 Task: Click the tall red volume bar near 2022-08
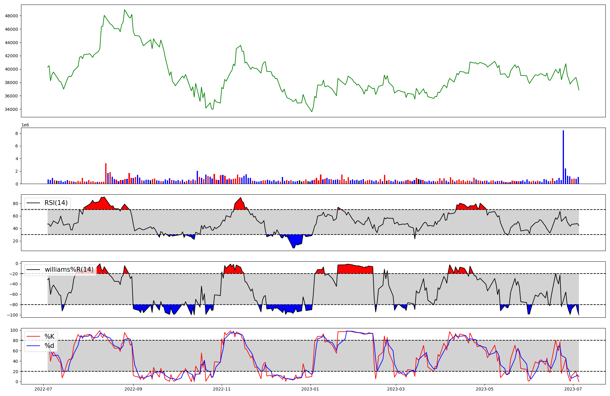106,174
